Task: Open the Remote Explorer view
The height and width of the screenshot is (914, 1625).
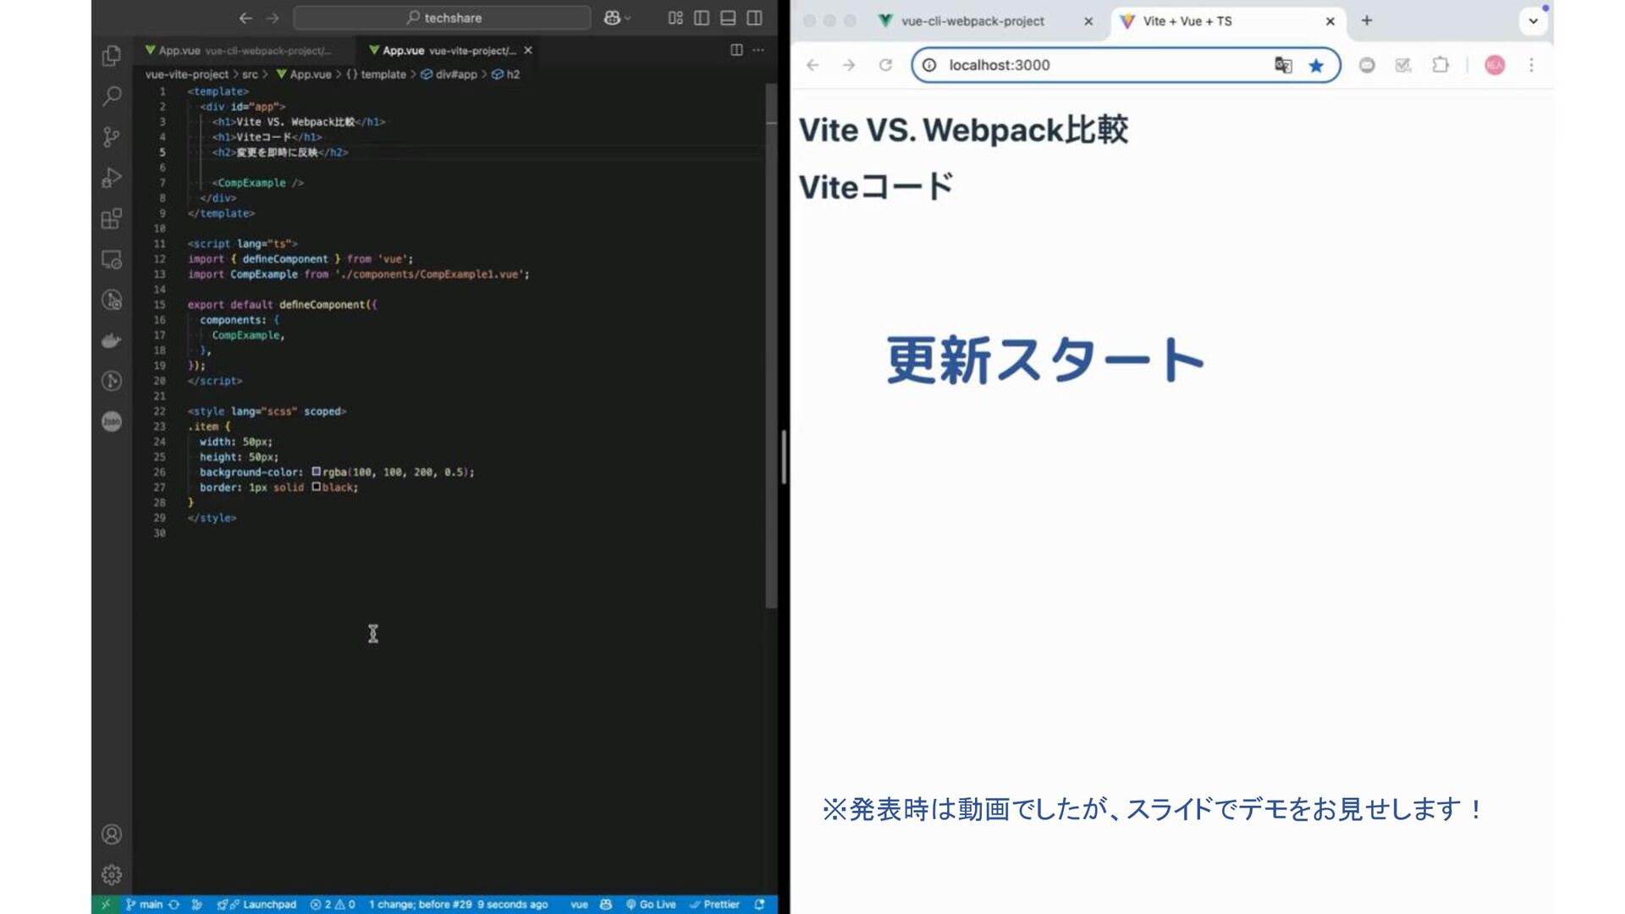Action: [112, 260]
